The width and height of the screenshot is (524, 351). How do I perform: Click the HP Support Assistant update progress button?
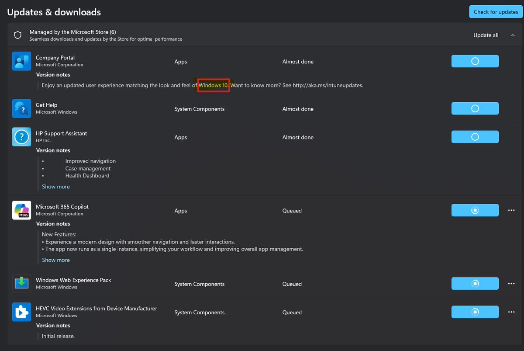pyautogui.click(x=475, y=137)
